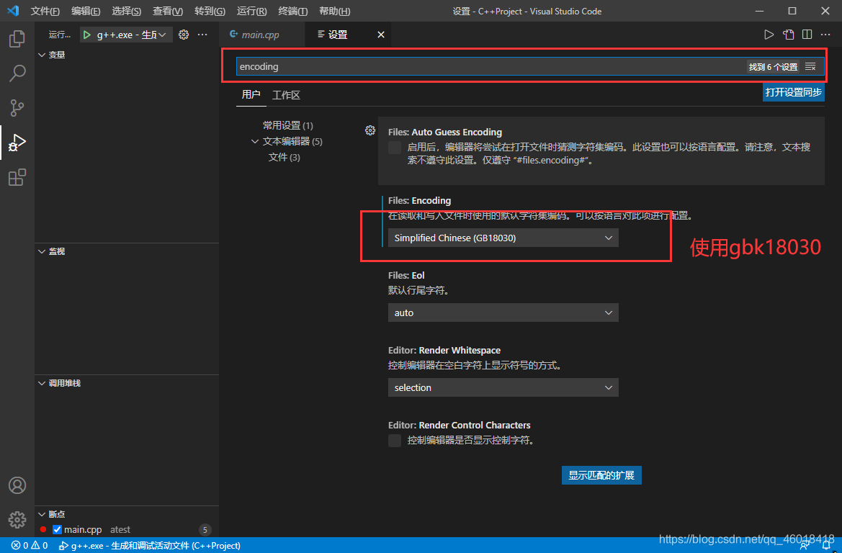Click the notifications bell in status bar

[827, 546]
